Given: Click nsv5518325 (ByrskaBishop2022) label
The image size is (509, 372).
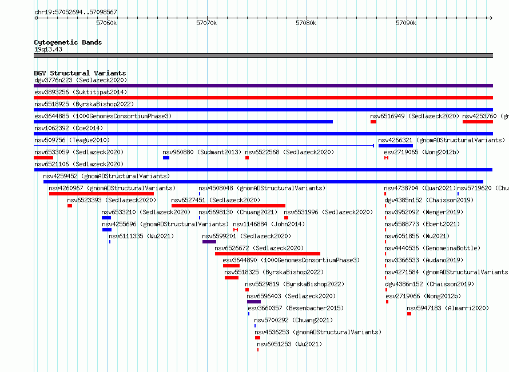Looking at the screenshot, I should (x=274, y=272).
